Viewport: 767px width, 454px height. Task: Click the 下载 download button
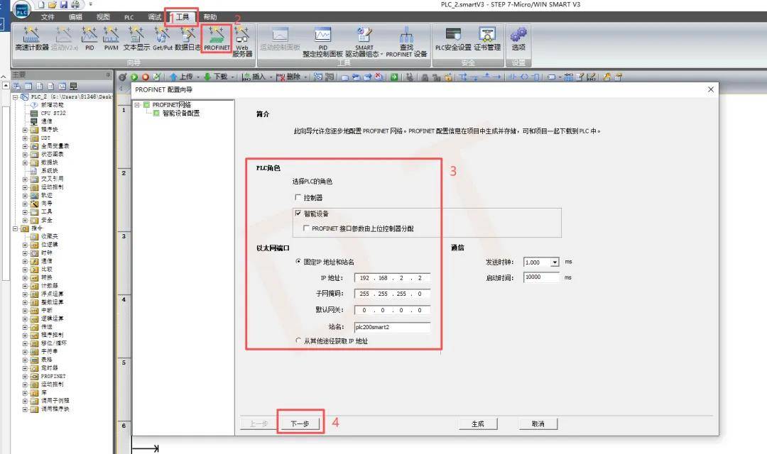click(216, 77)
